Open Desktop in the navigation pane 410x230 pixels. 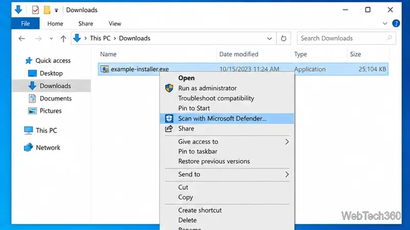pos(46,73)
